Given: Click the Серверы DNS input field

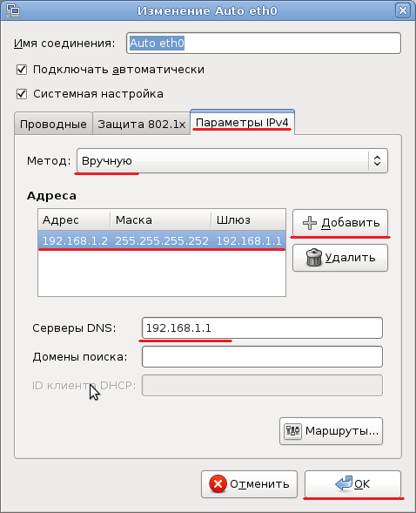Looking at the screenshot, I should [262, 327].
